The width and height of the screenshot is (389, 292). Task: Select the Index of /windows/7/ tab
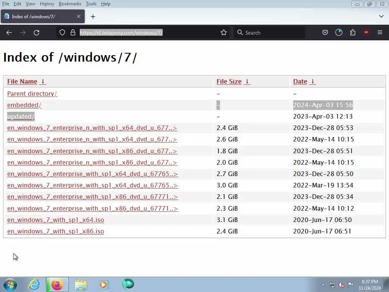click(43, 16)
